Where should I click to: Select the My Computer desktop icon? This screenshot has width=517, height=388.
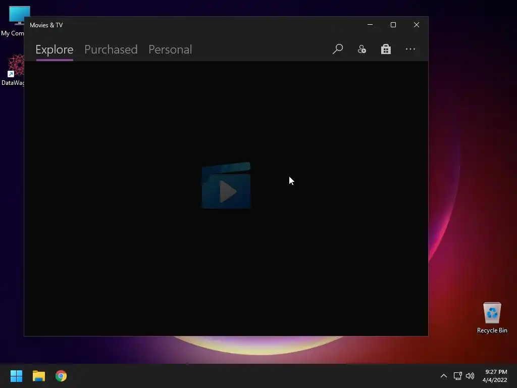[13, 21]
